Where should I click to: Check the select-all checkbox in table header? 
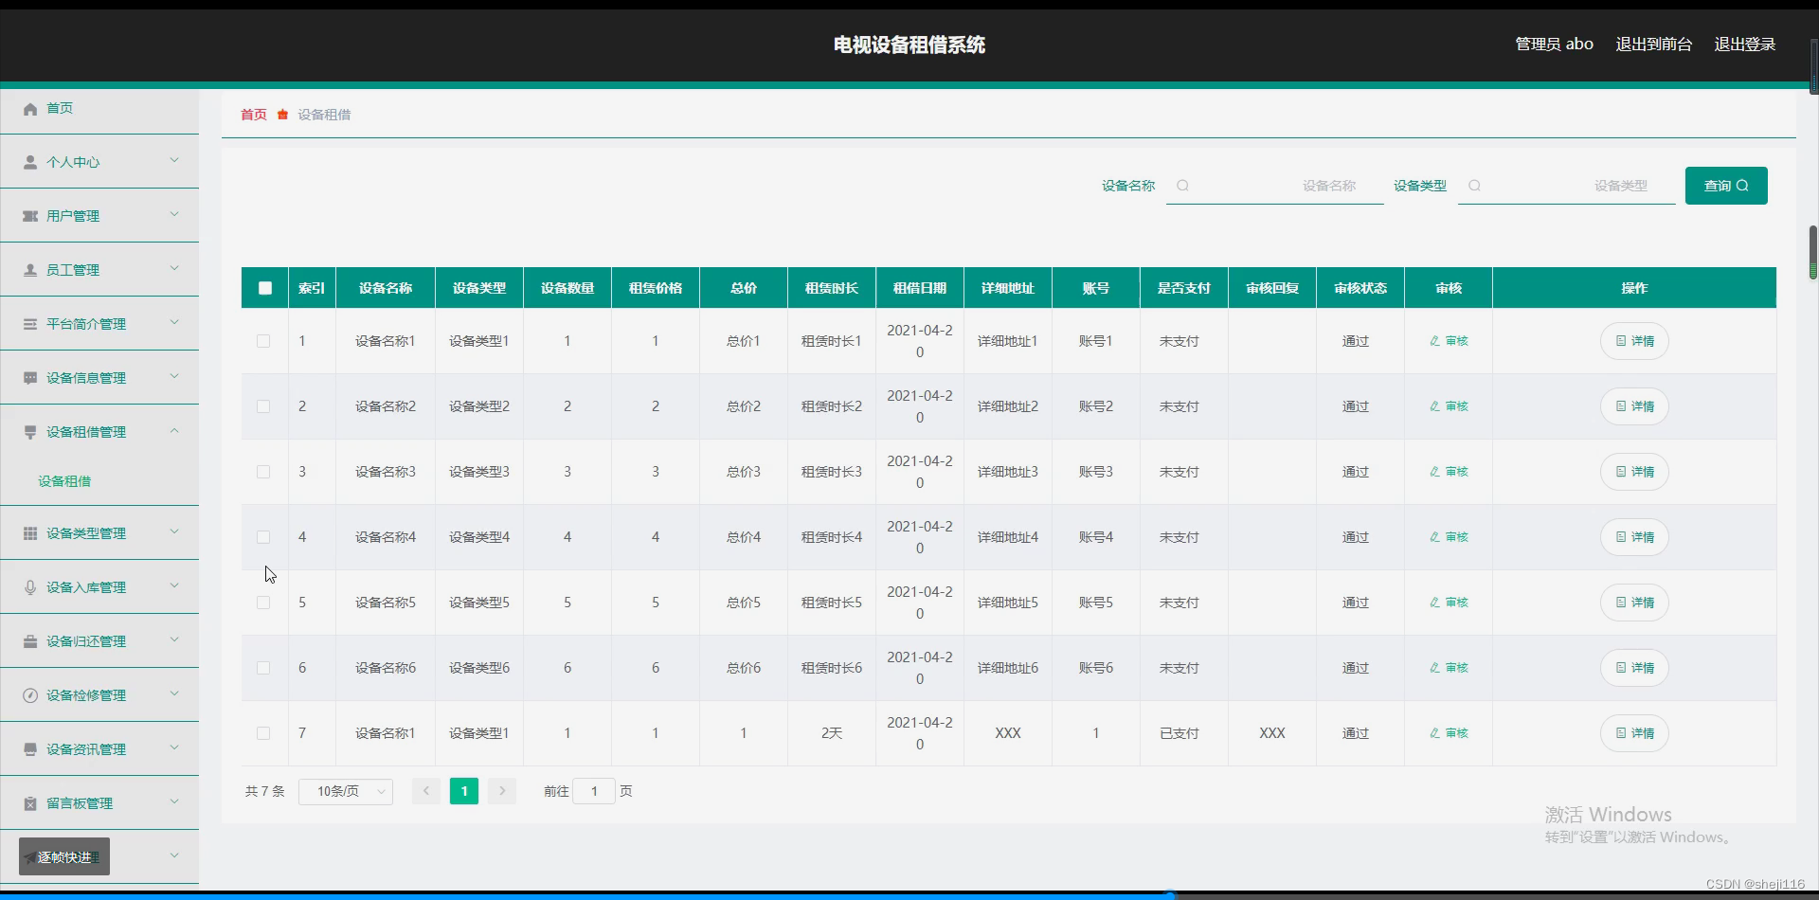tap(264, 287)
